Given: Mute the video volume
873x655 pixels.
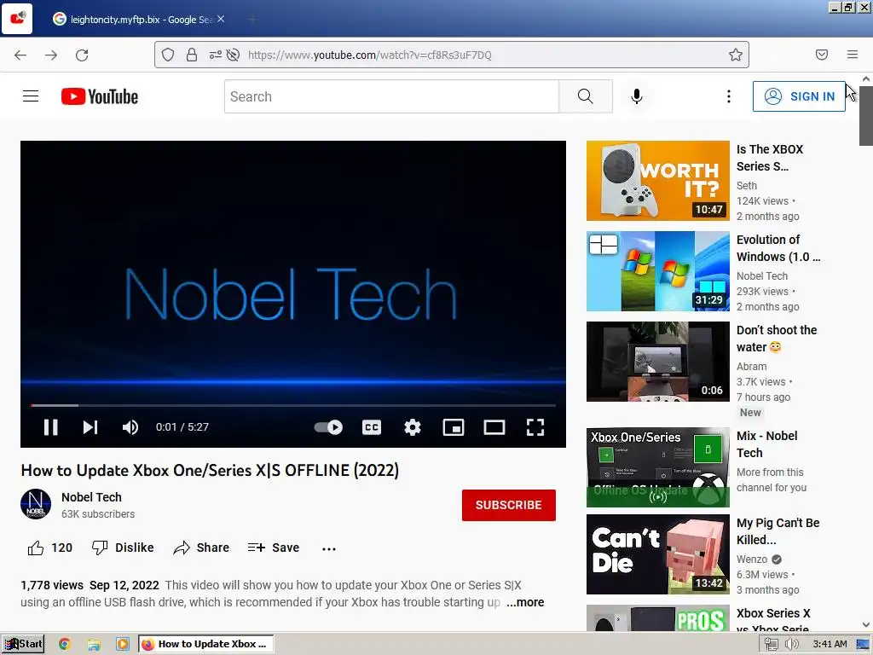Looking at the screenshot, I should point(130,427).
